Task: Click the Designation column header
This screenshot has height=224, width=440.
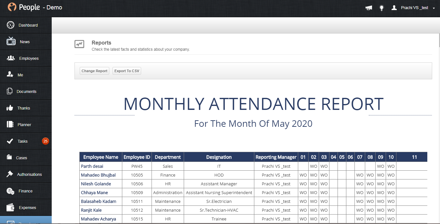Action: coord(219,157)
